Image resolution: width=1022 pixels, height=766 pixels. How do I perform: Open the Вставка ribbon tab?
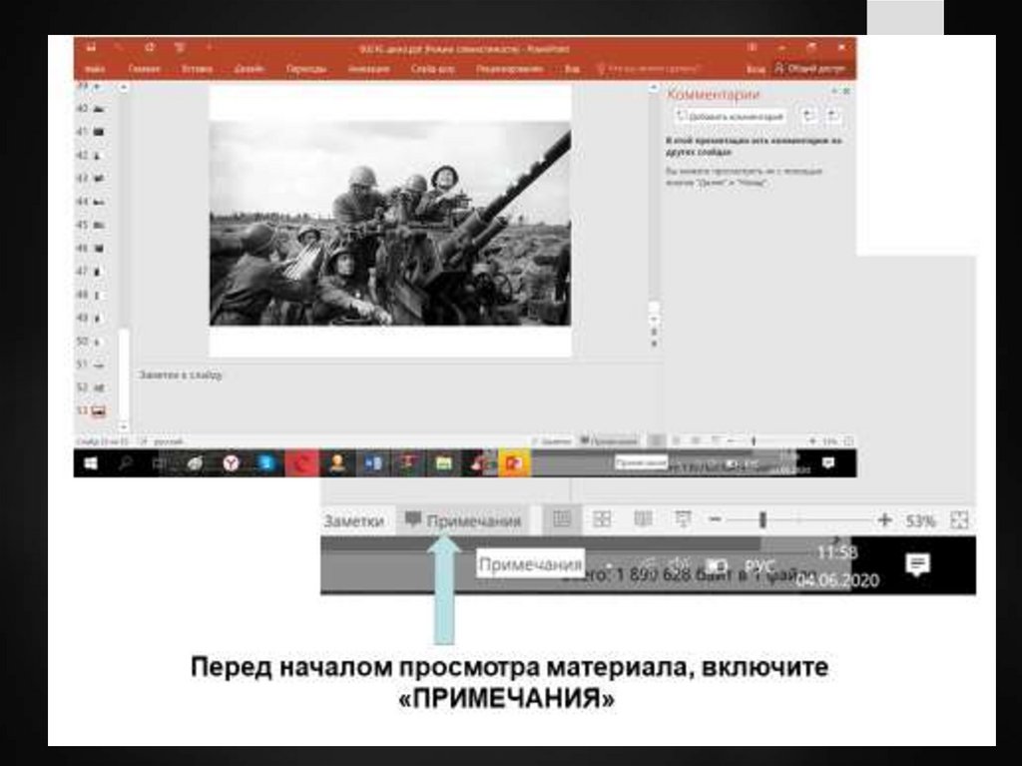coord(197,69)
